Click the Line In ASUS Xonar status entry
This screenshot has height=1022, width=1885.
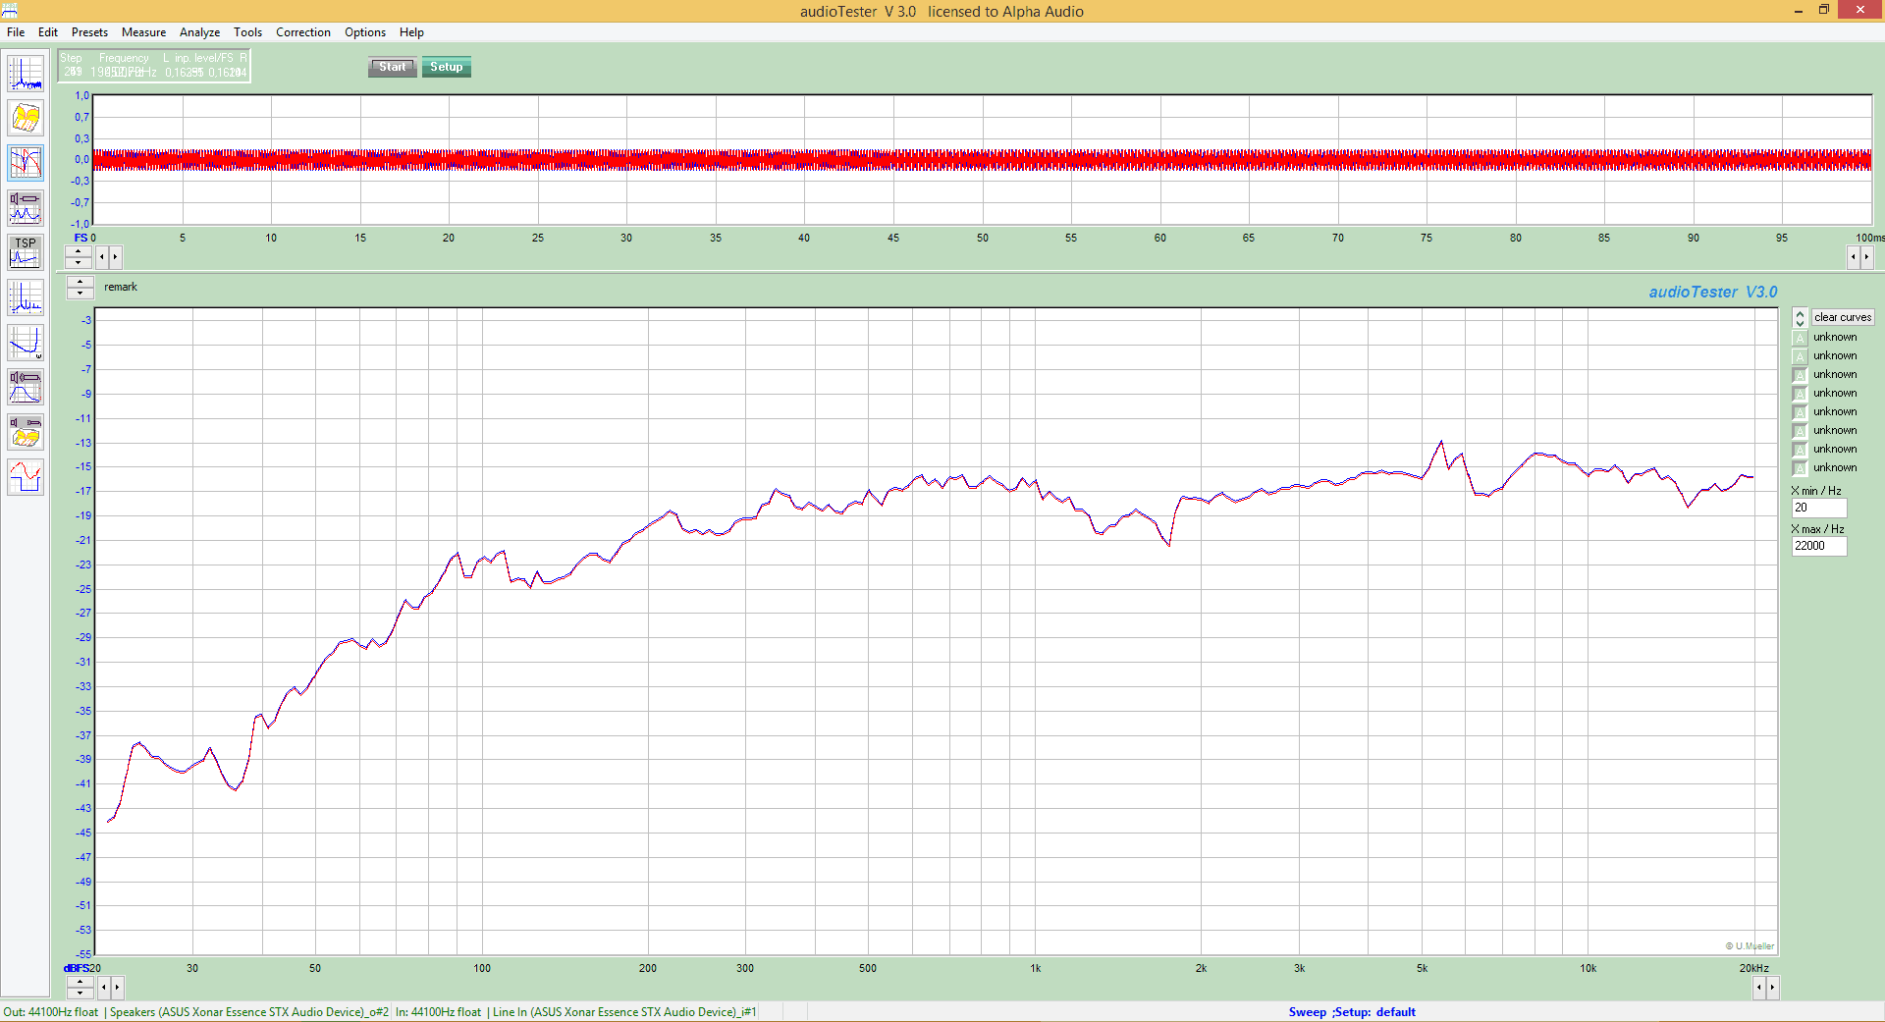[x=624, y=1012]
